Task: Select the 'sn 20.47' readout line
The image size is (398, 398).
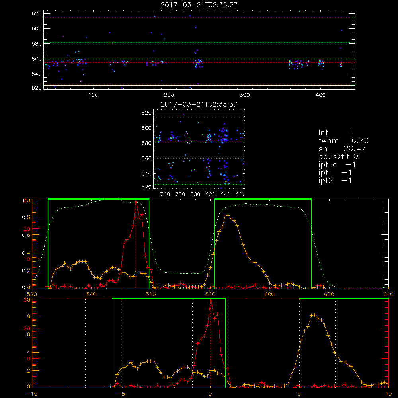Action: click(x=342, y=148)
